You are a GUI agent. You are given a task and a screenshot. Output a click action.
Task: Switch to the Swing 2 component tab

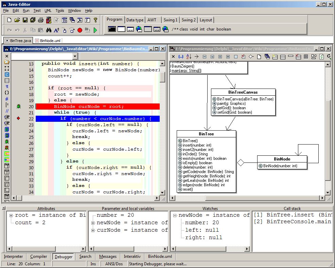tap(188, 20)
